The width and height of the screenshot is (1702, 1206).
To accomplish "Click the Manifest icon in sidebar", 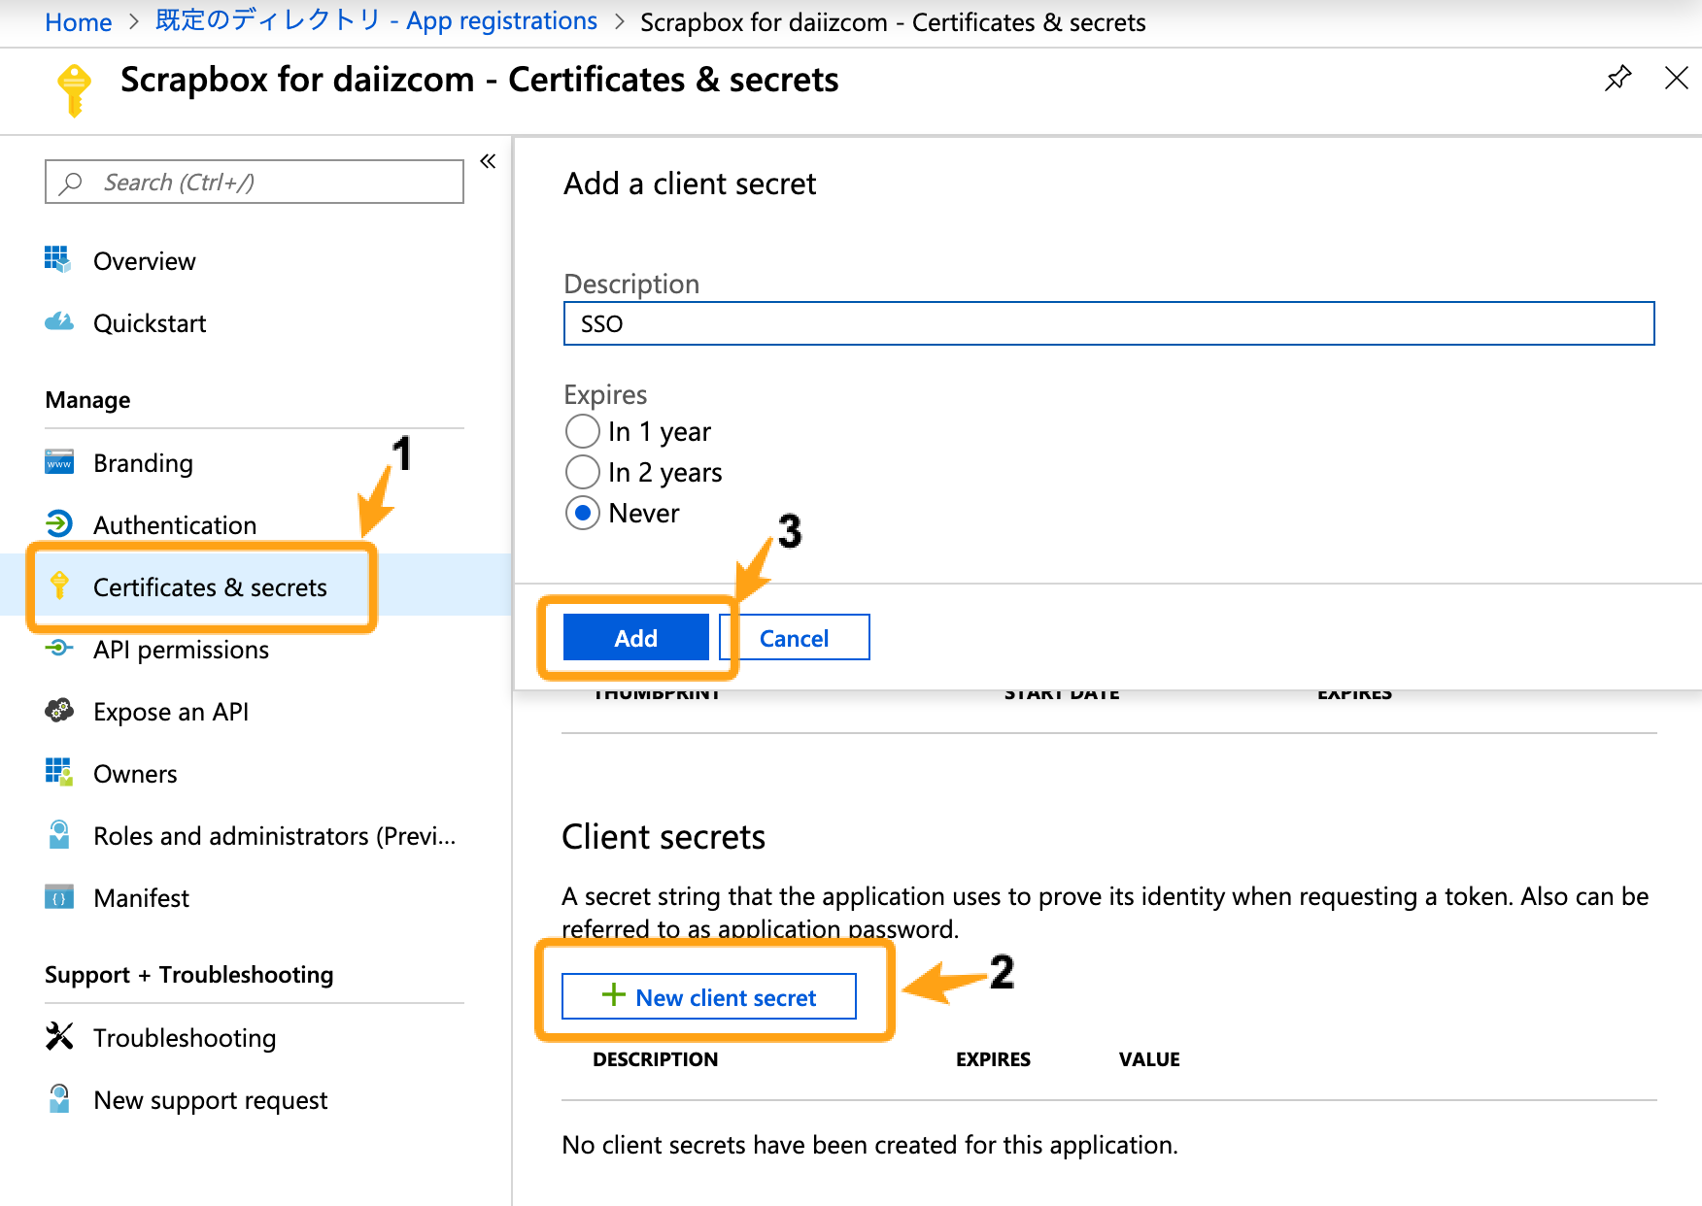I will [58, 897].
